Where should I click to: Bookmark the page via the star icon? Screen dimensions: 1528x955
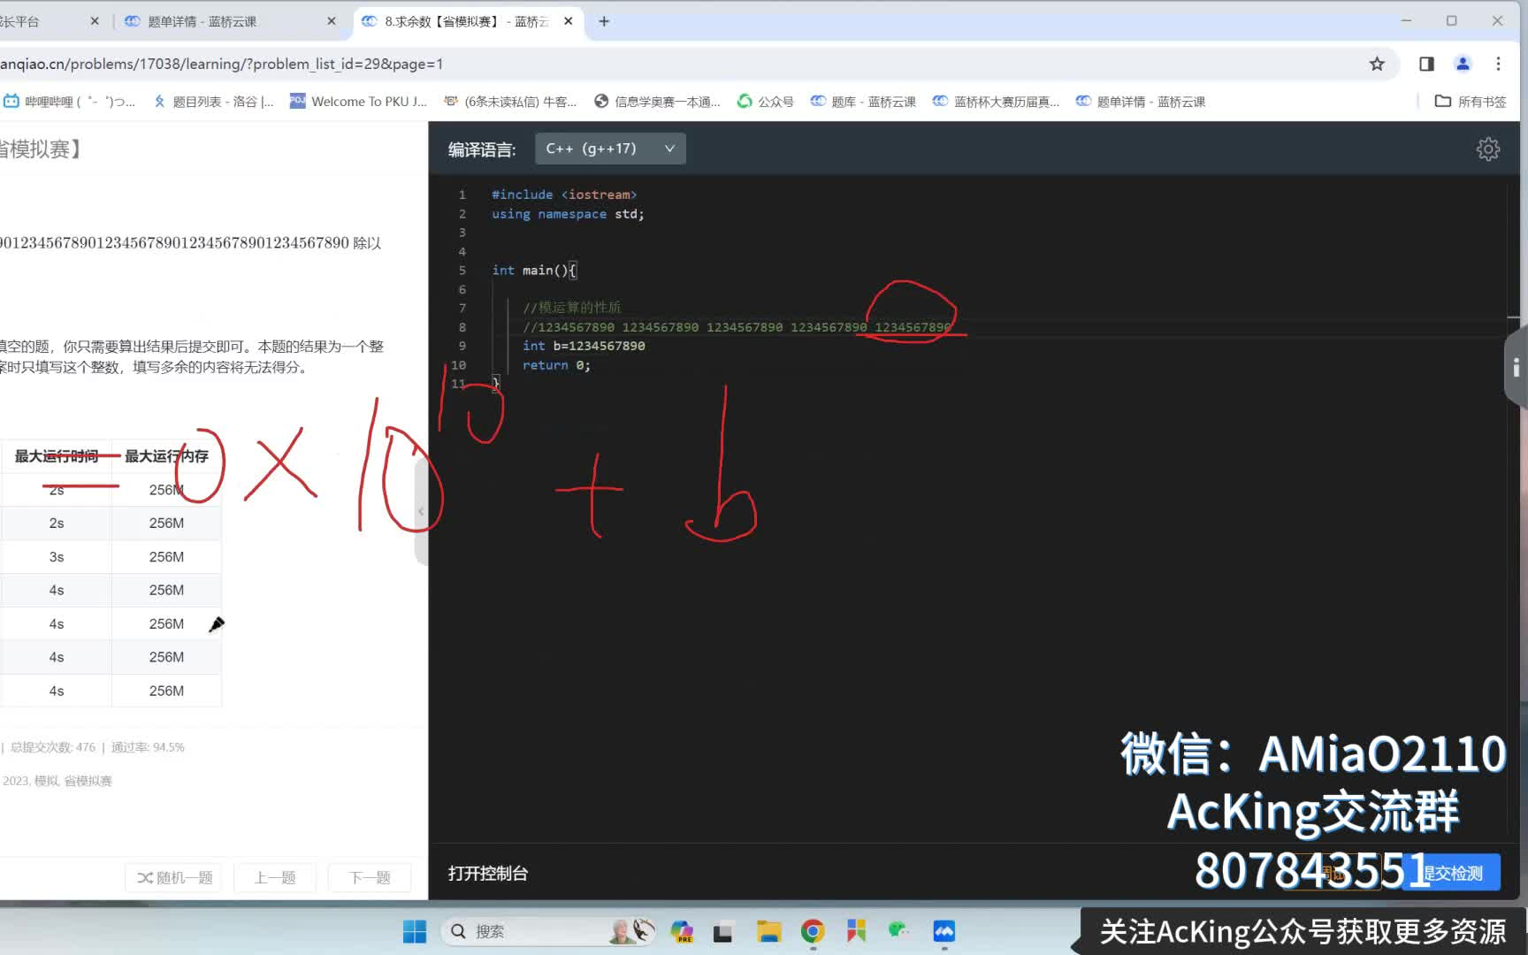click(x=1376, y=64)
